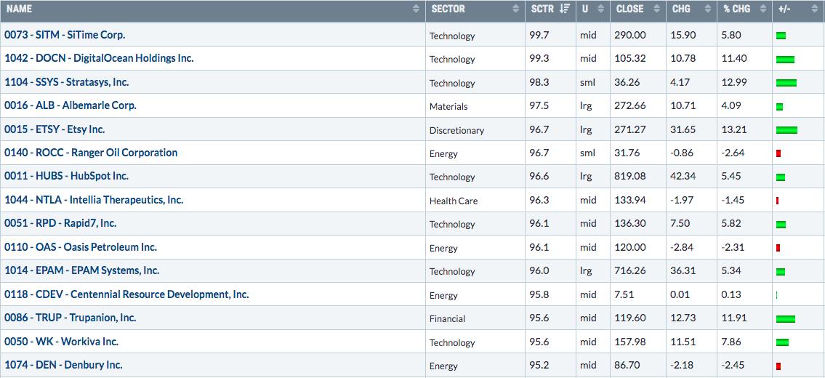
Task: Click the +/- column sort arrows
Action: point(814,9)
